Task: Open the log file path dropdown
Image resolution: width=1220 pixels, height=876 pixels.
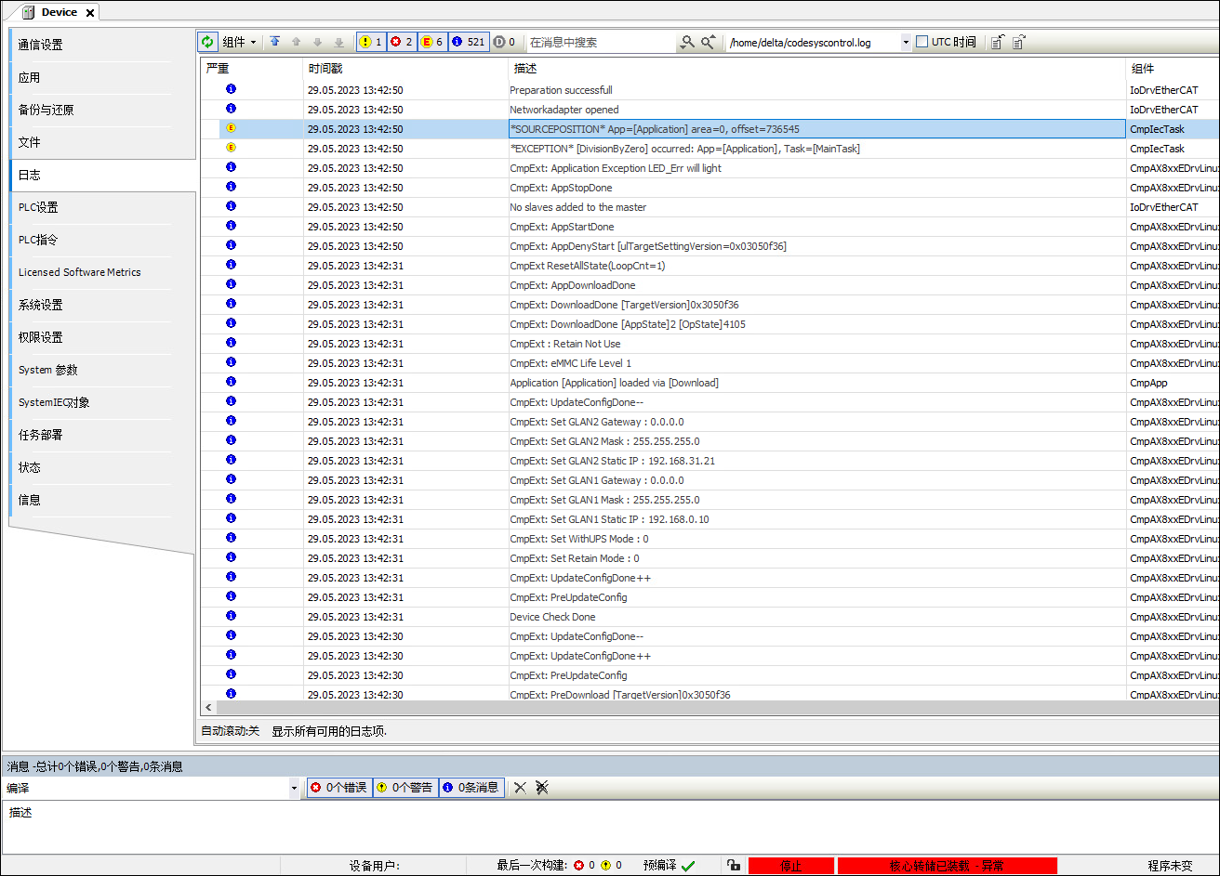Action: click(906, 43)
